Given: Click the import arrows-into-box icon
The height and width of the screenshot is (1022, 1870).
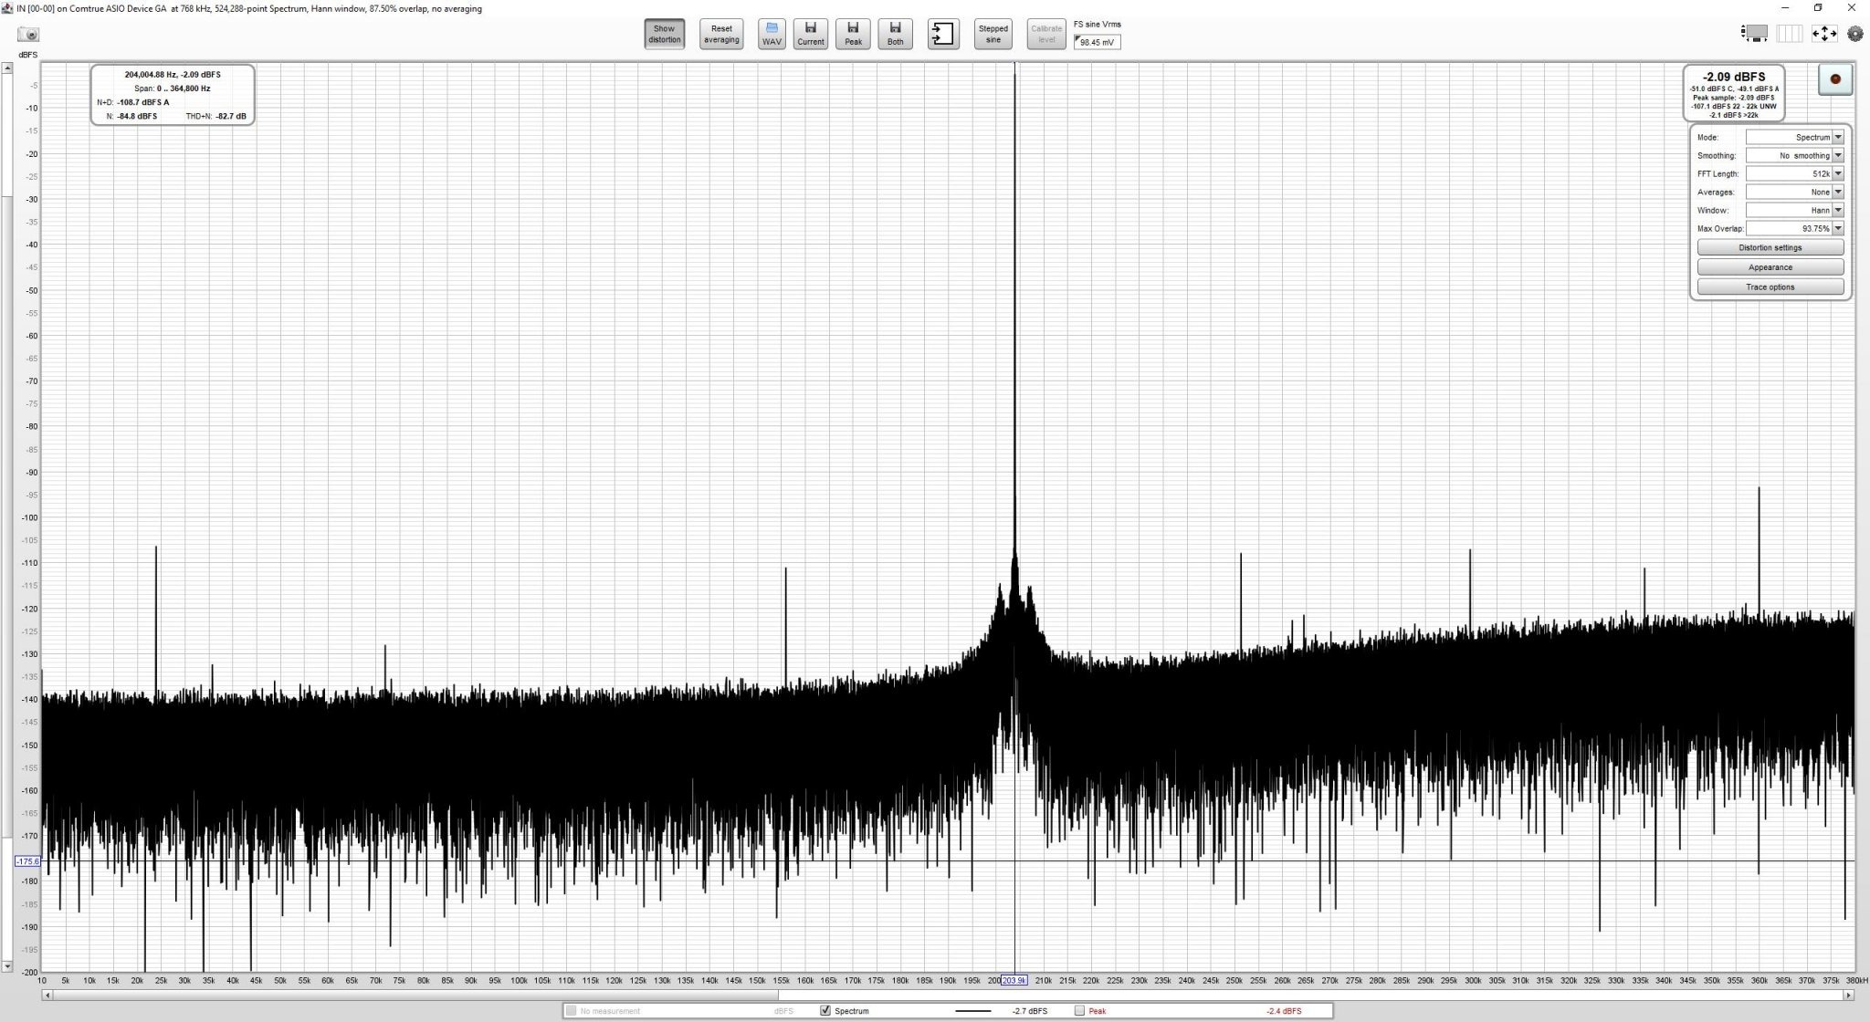Looking at the screenshot, I should 942,35.
